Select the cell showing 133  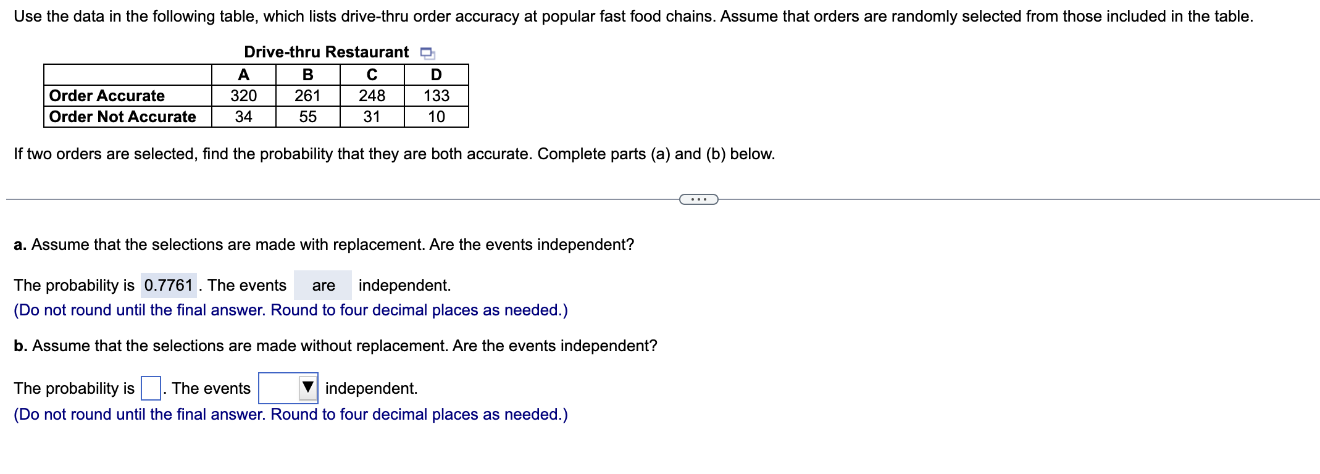[x=437, y=96]
